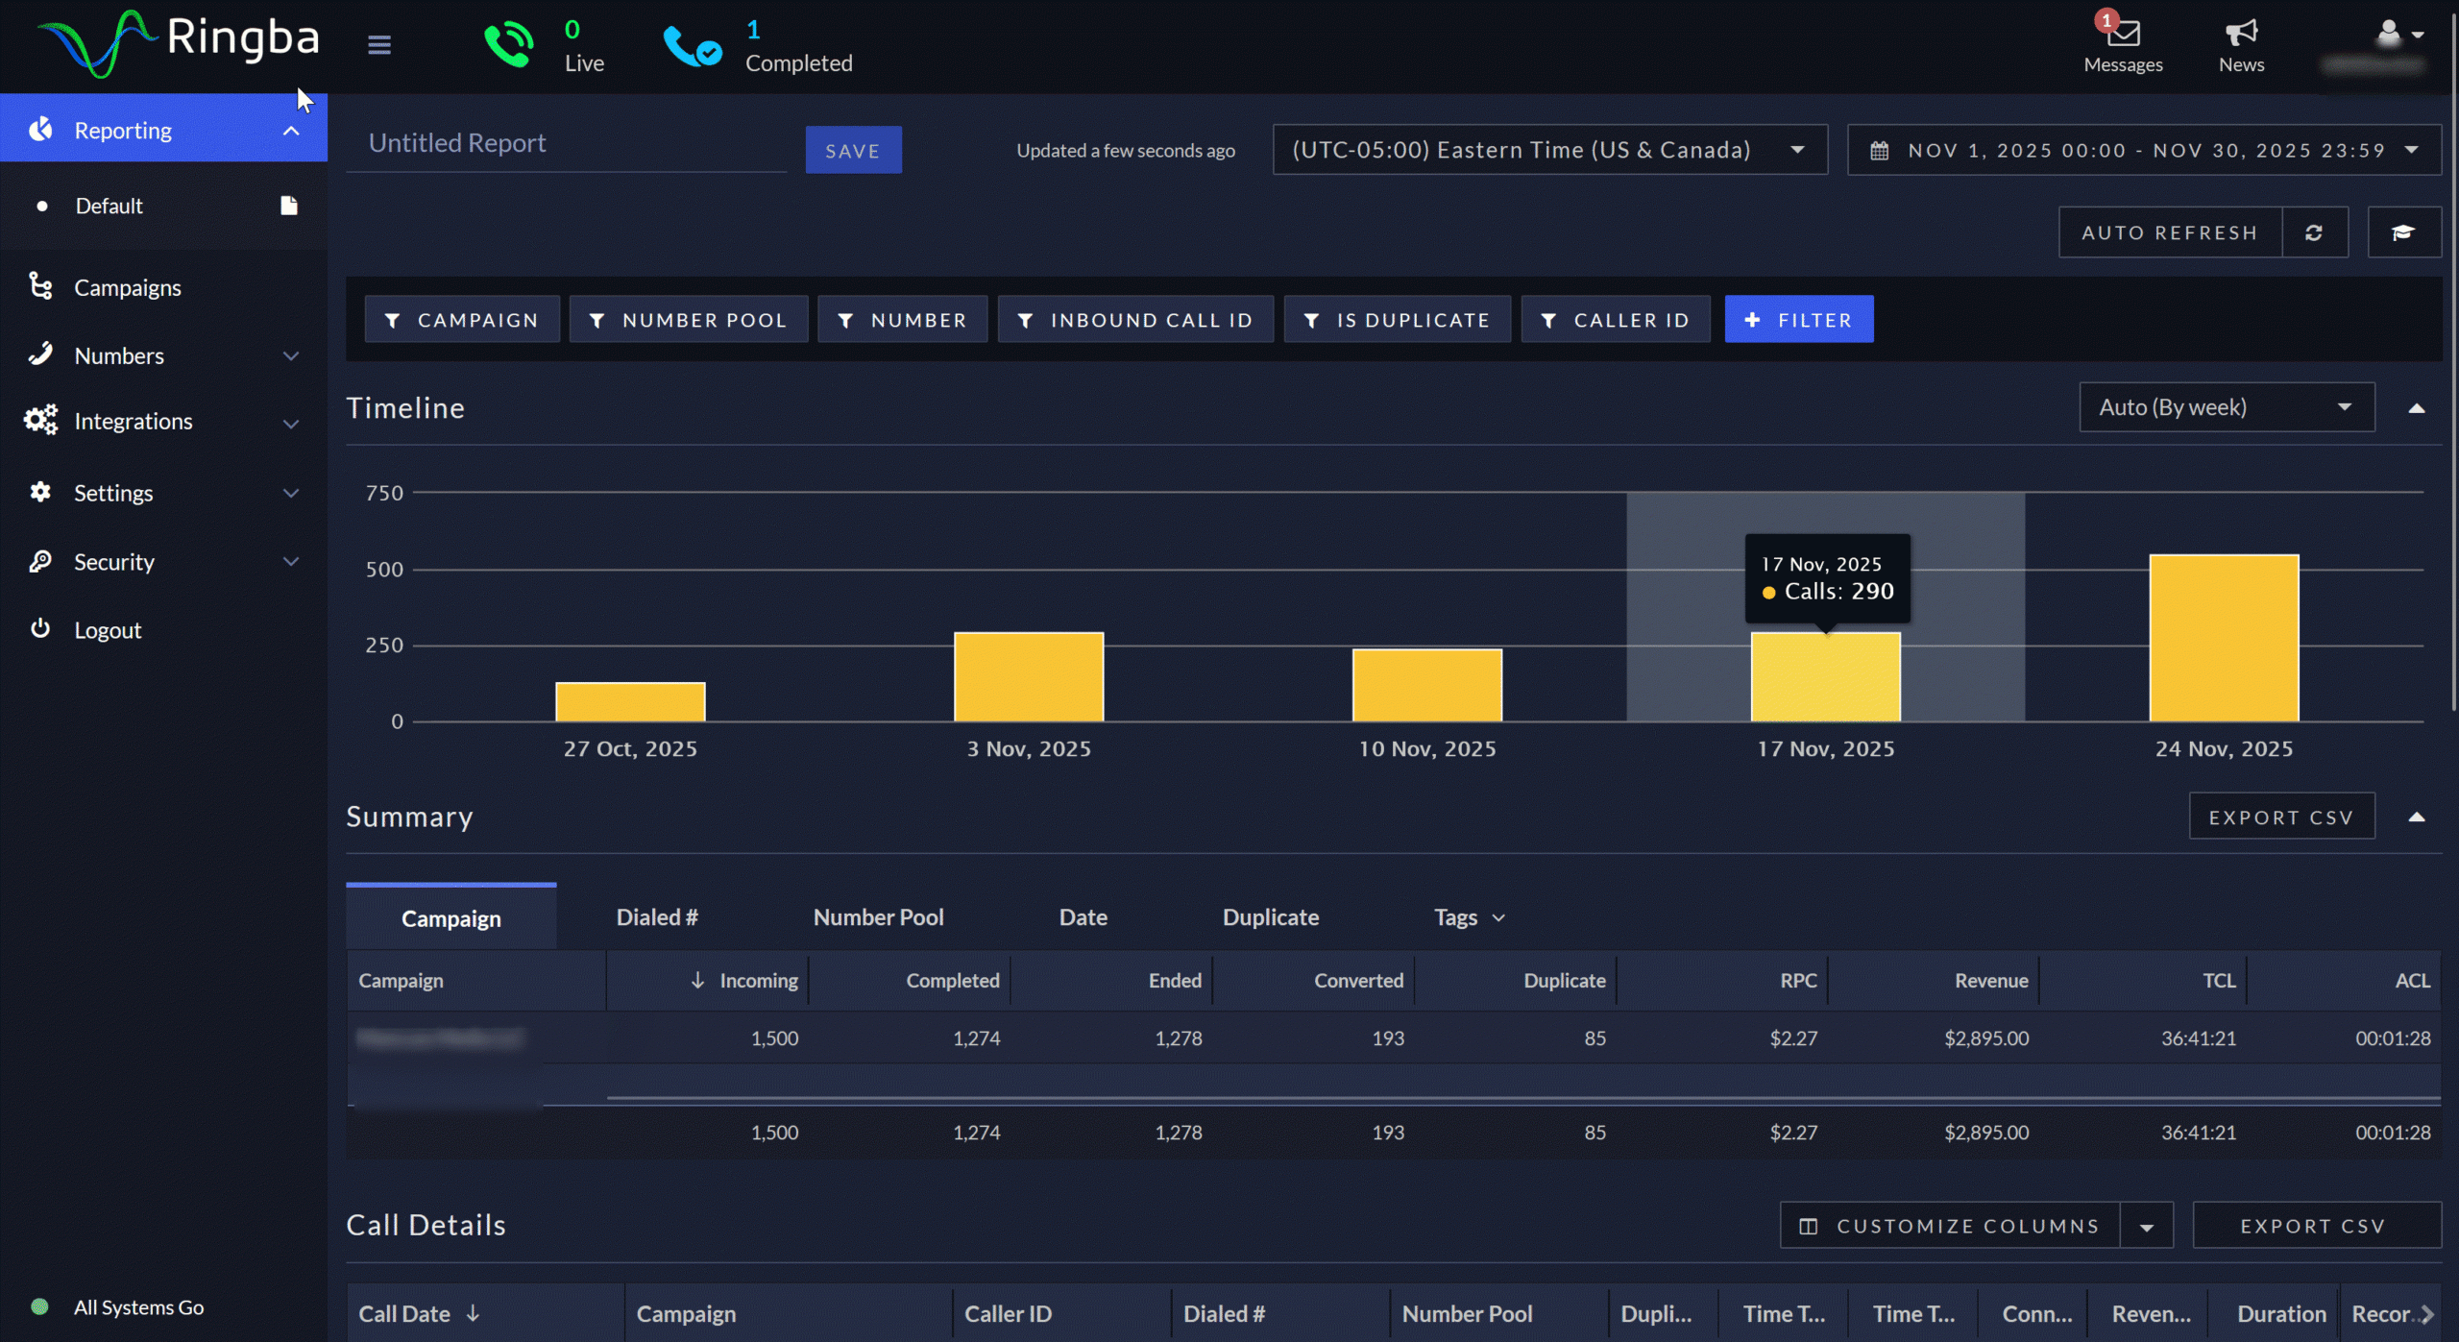Toggle the Is Duplicate filter
This screenshot has width=2459, height=1342.
[1397, 320]
